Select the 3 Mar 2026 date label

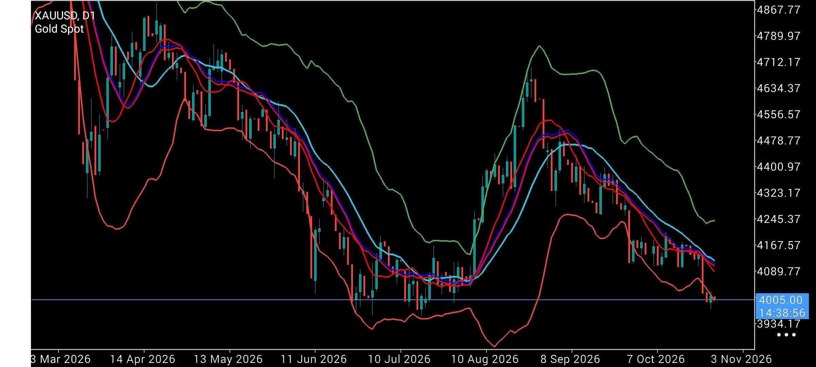click(x=61, y=359)
